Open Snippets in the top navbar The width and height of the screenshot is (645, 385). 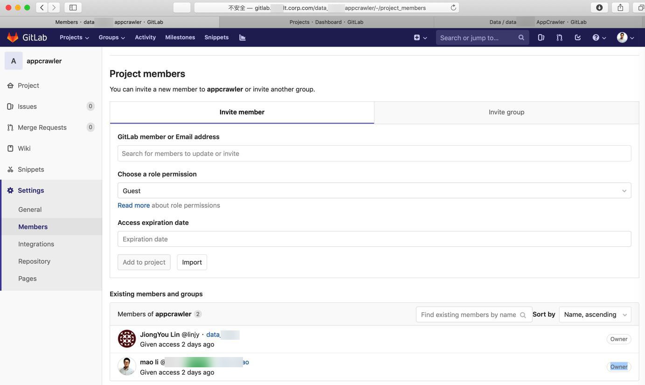tap(216, 37)
